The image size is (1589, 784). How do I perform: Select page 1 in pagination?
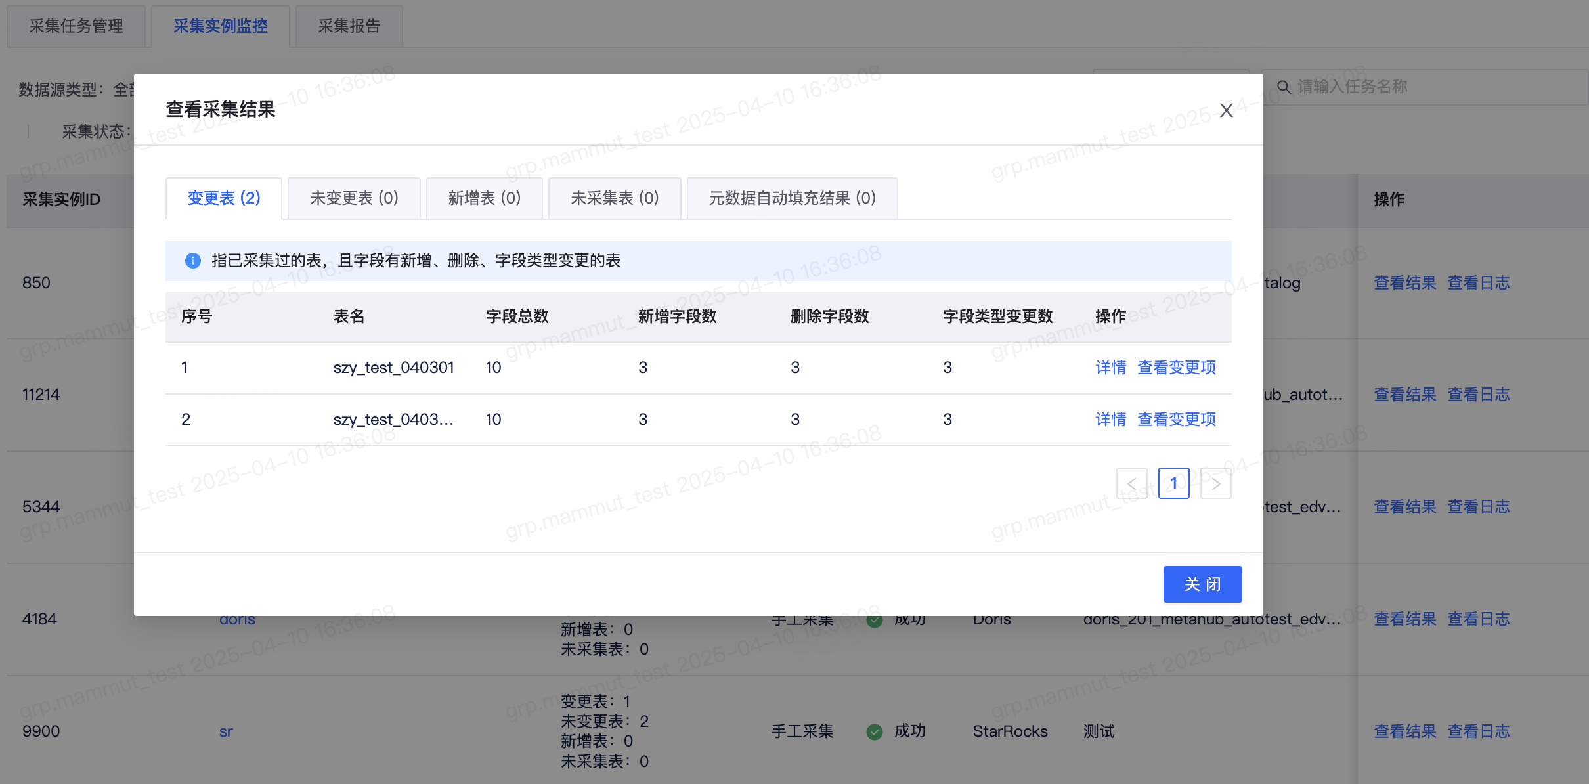(x=1174, y=483)
